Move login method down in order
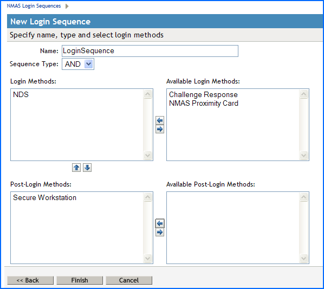This screenshot has height=289, width=324. 87,168
